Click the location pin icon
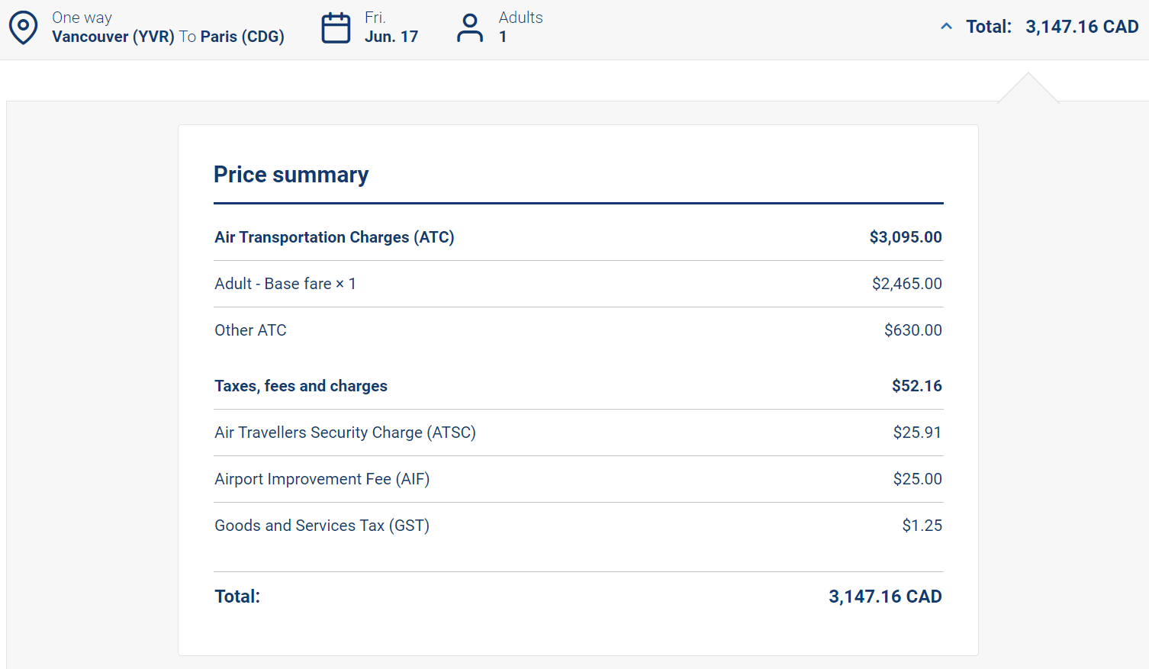The image size is (1149, 669). click(x=23, y=27)
